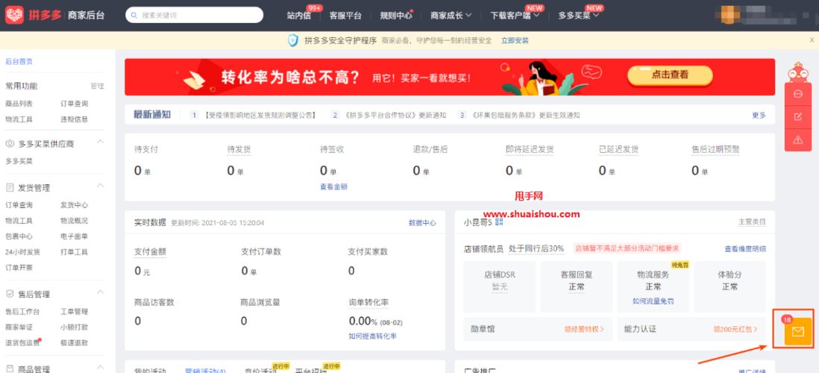Click the 体验分 status card
This screenshot has width=819, height=373.
point(729,286)
